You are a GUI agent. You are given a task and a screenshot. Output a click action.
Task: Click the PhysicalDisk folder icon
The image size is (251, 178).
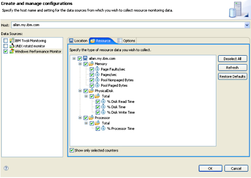(x=91, y=91)
